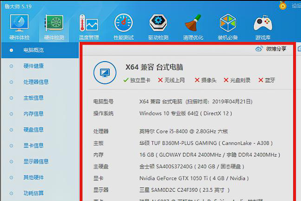Click the gold medal icon in title bar
Screen dimensions: 301x201
click(x=283, y=5)
